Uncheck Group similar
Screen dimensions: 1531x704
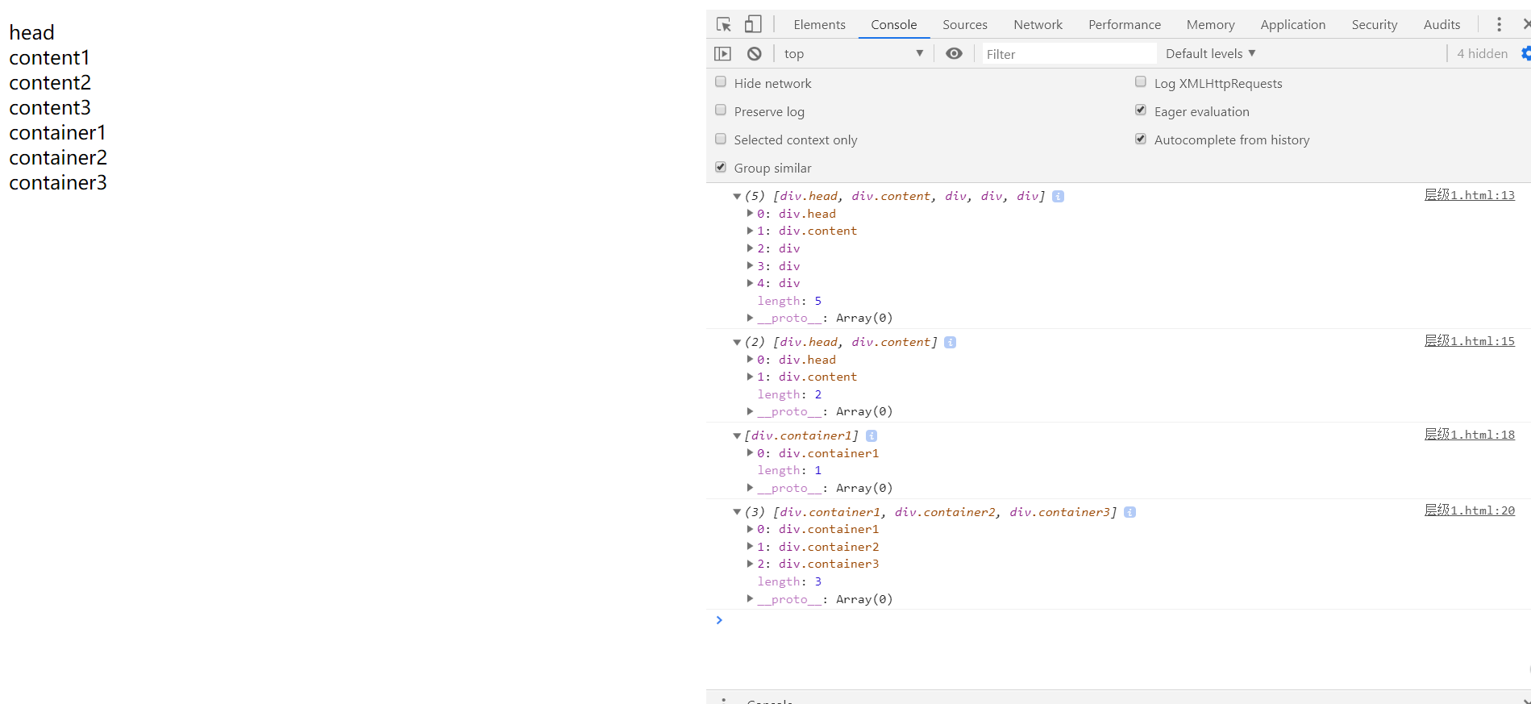tap(721, 167)
